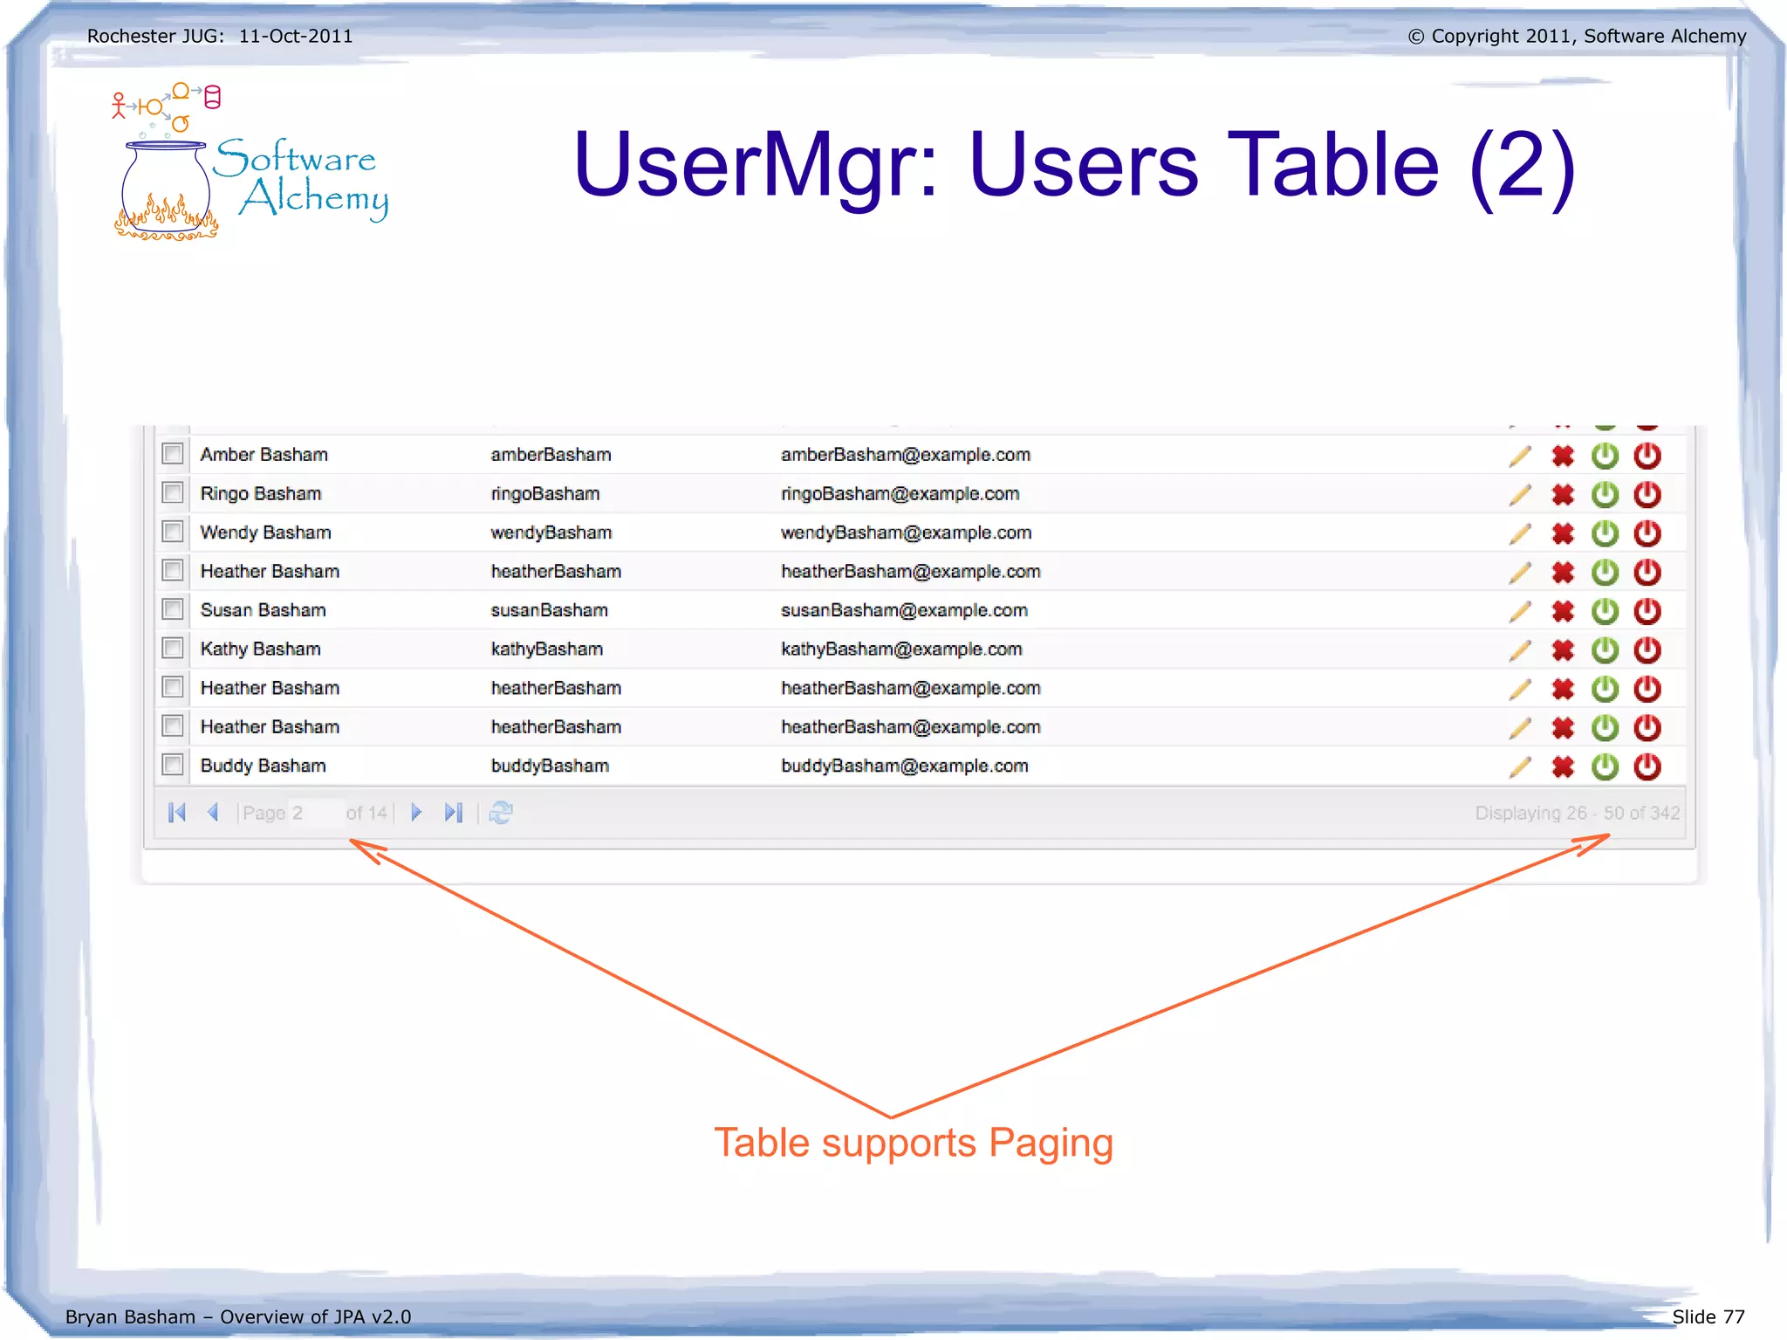Click the username 'kathyBasham'
Viewport: 1787px width, 1340px height.
(x=547, y=649)
